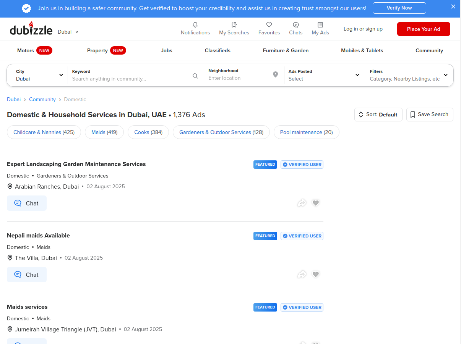The image size is (461, 344).
Task: Open Expert Landscaping Garden Maintenance Services listing
Action: click(x=76, y=164)
